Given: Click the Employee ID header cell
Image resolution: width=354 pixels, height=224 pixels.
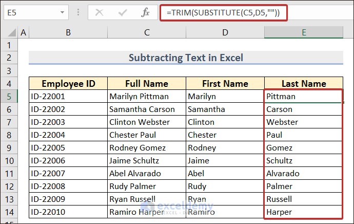Looking at the screenshot, I should [68, 84].
